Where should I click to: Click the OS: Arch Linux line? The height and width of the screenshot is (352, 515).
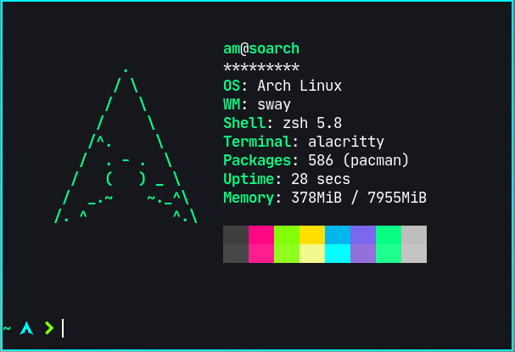(283, 86)
